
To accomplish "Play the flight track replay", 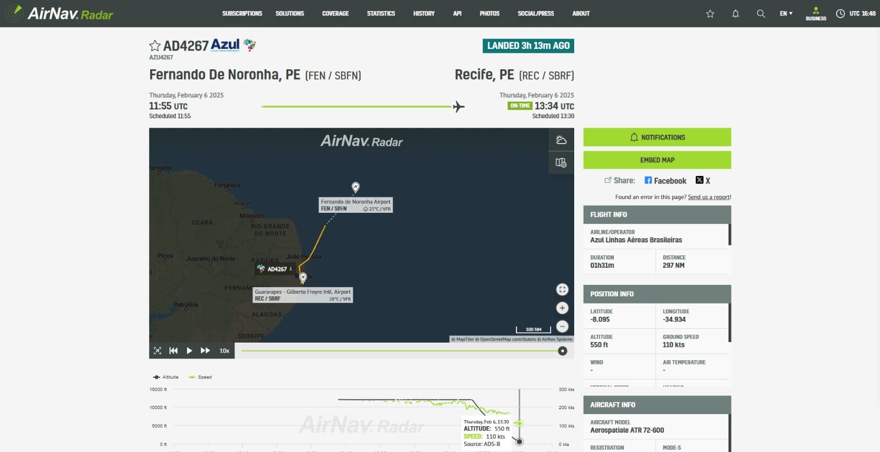I will coord(189,351).
